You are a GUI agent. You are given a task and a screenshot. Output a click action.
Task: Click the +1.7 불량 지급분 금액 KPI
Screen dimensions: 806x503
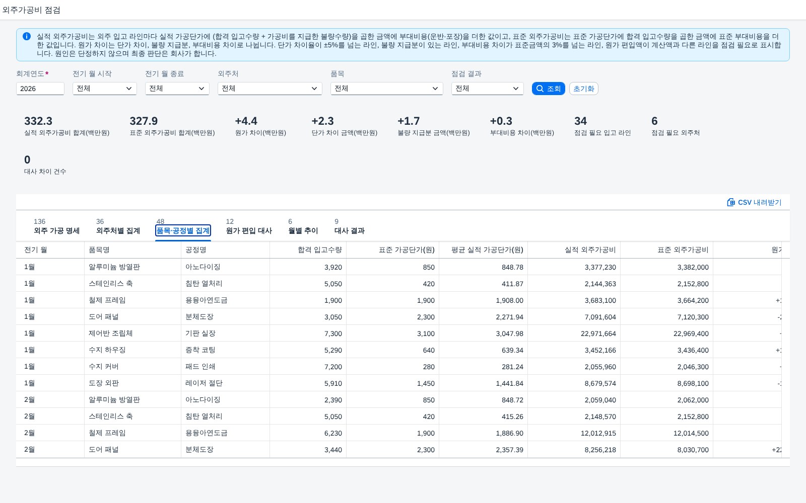(x=434, y=126)
